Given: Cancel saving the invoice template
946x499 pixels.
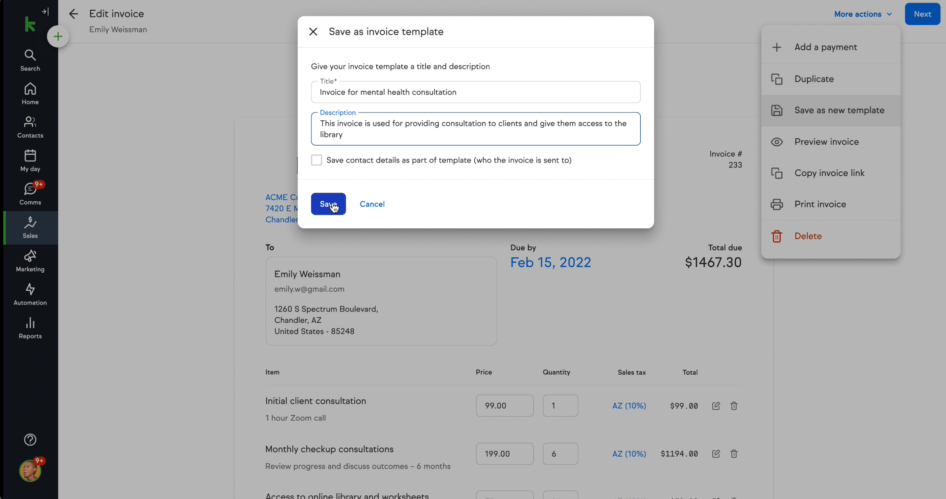Looking at the screenshot, I should click(x=372, y=204).
